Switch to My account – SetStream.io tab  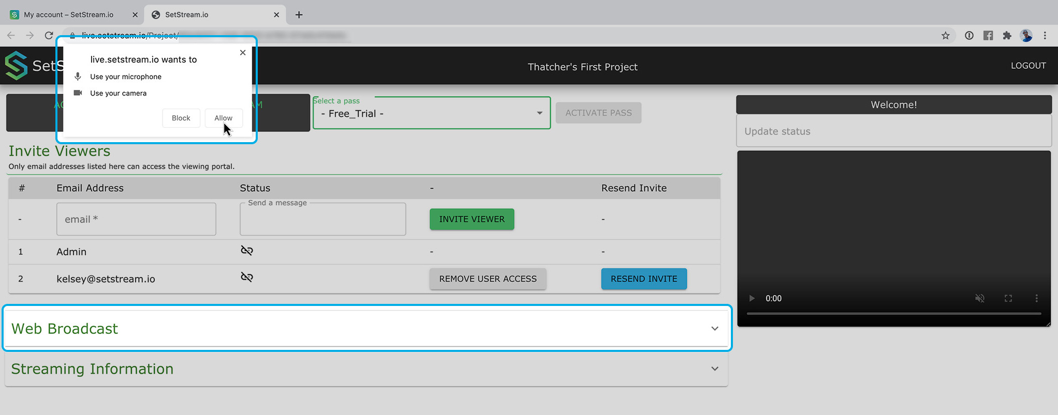(69, 14)
